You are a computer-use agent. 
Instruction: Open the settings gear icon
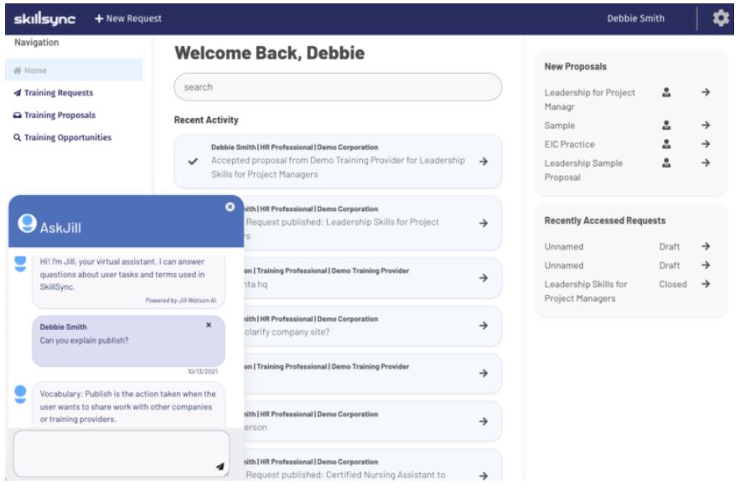pyautogui.click(x=720, y=18)
